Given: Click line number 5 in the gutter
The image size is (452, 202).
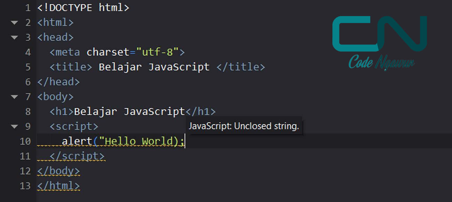Looking at the screenshot, I should coord(28,67).
